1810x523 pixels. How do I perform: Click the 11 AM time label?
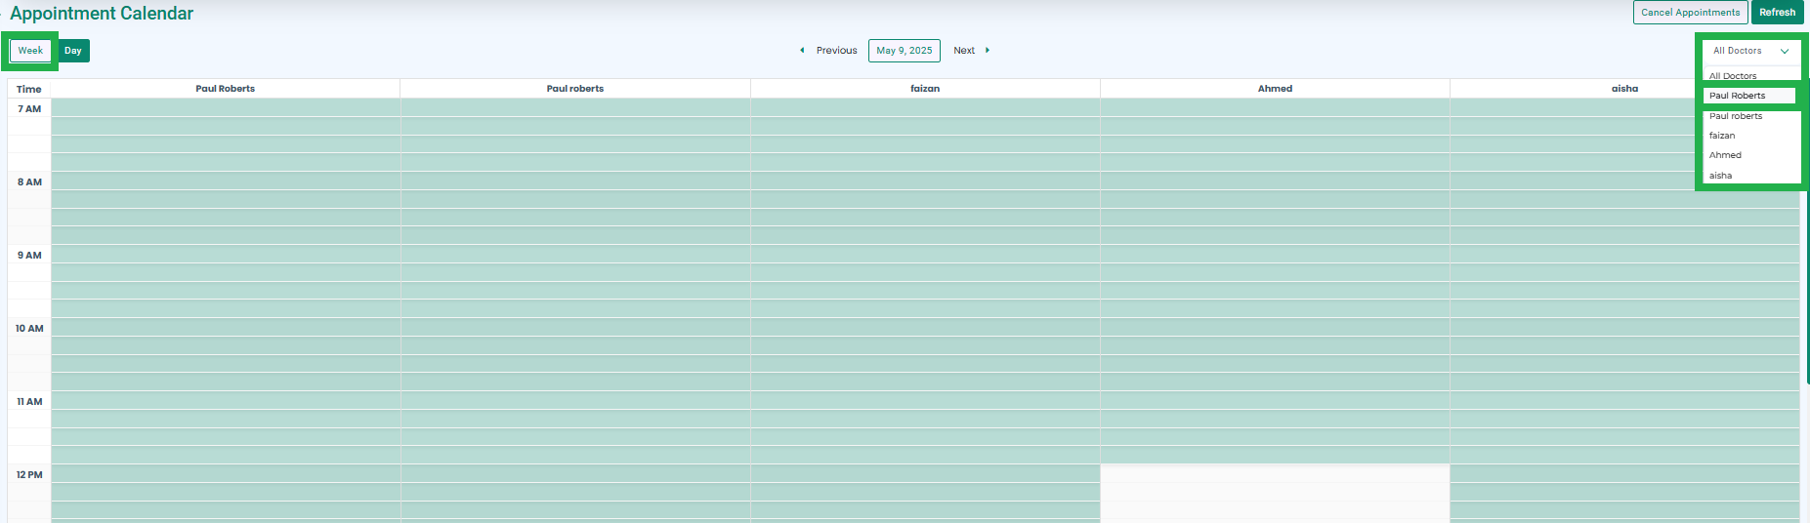click(x=29, y=402)
